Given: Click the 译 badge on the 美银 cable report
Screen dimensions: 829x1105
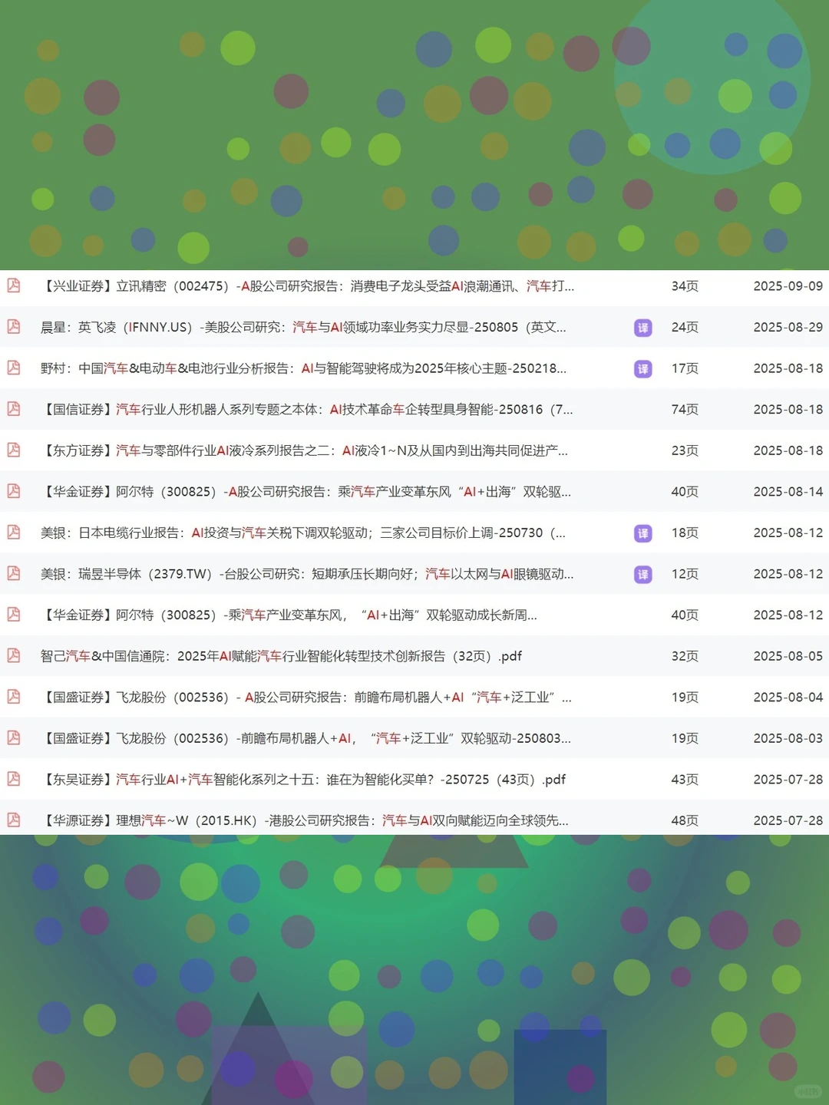Looking at the screenshot, I should (643, 533).
